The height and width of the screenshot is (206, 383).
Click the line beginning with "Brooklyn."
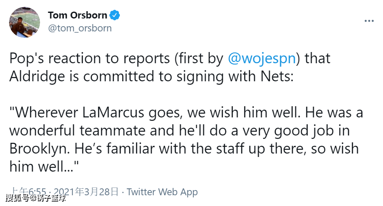(x=184, y=149)
